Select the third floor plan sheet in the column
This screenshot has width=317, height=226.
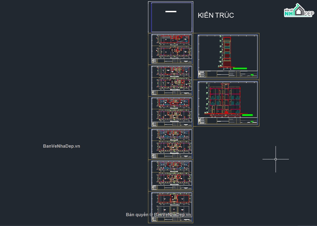coord(171,112)
